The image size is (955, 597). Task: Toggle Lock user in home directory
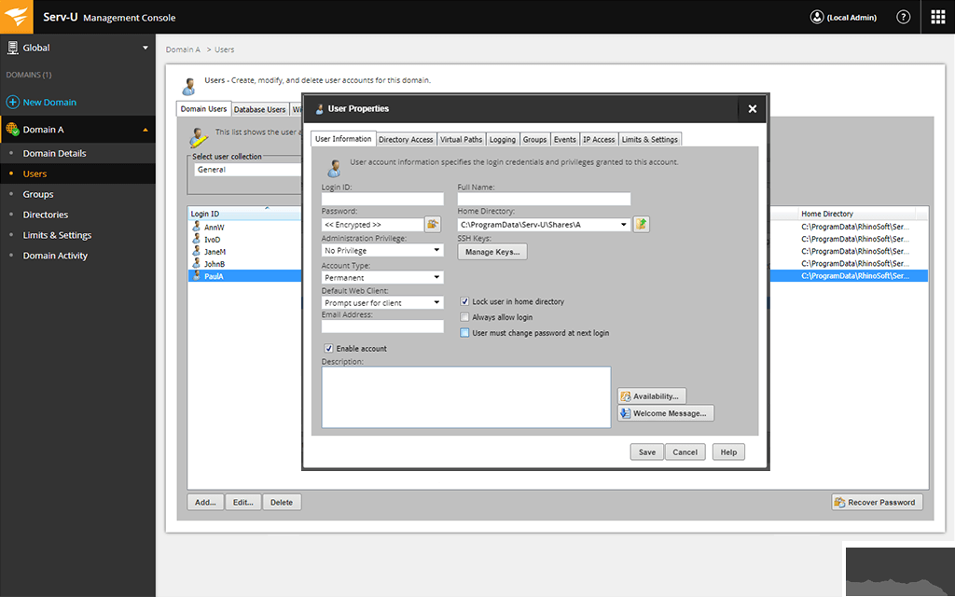[x=464, y=301]
